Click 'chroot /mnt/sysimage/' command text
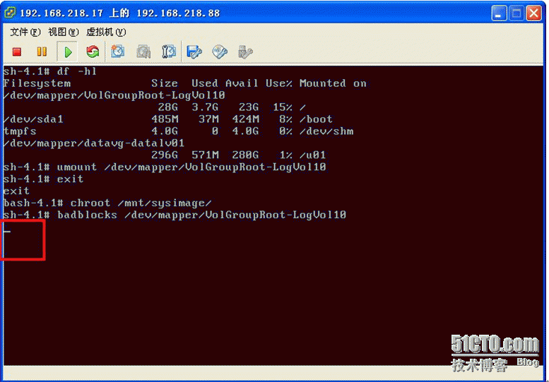This screenshot has height=382, width=549. pos(141,203)
